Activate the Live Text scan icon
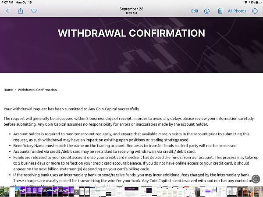 click(256, 179)
